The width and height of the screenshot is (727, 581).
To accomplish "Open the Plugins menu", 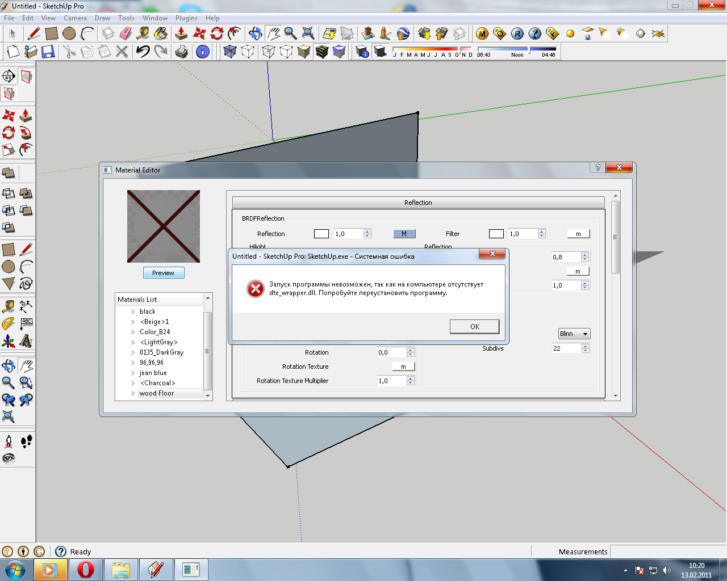I will pyautogui.click(x=186, y=18).
